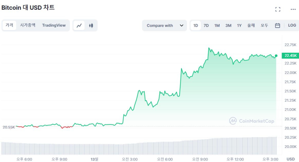Switch to the 시가총액 tab
299x162 pixels.
point(27,25)
